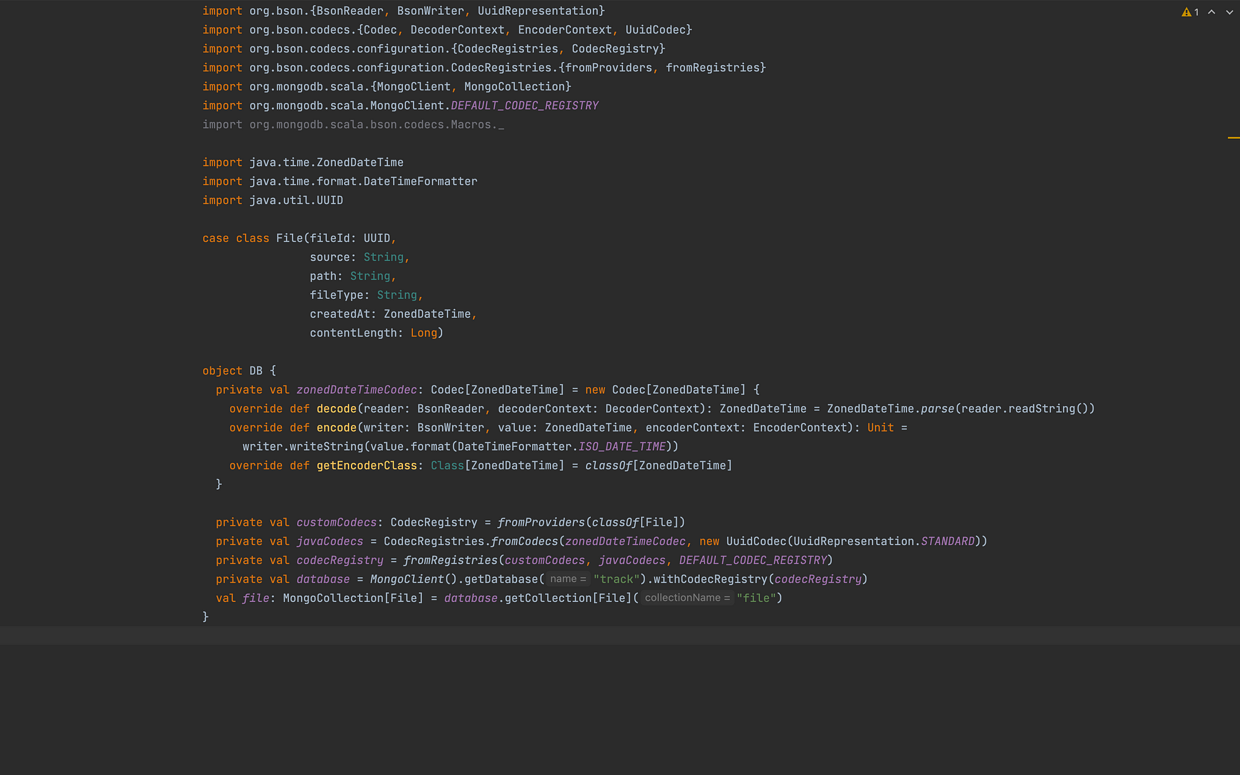Click import java.time.format.DateTimeFormatter line
Screen dimensions: 1240x775
(340, 182)
